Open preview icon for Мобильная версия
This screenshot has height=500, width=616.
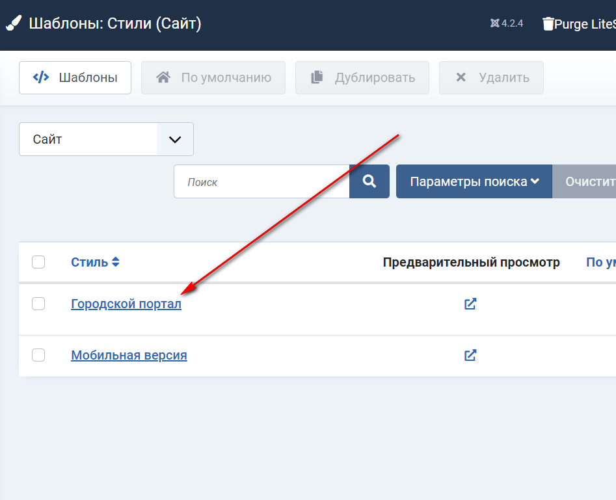click(x=470, y=355)
